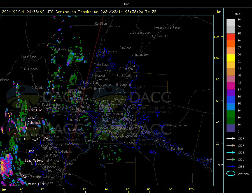The width and height of the screenshot is (252, 193).
Task: Pick the light orange 54–57 dBZ band
Action: [x=231, y=51]
